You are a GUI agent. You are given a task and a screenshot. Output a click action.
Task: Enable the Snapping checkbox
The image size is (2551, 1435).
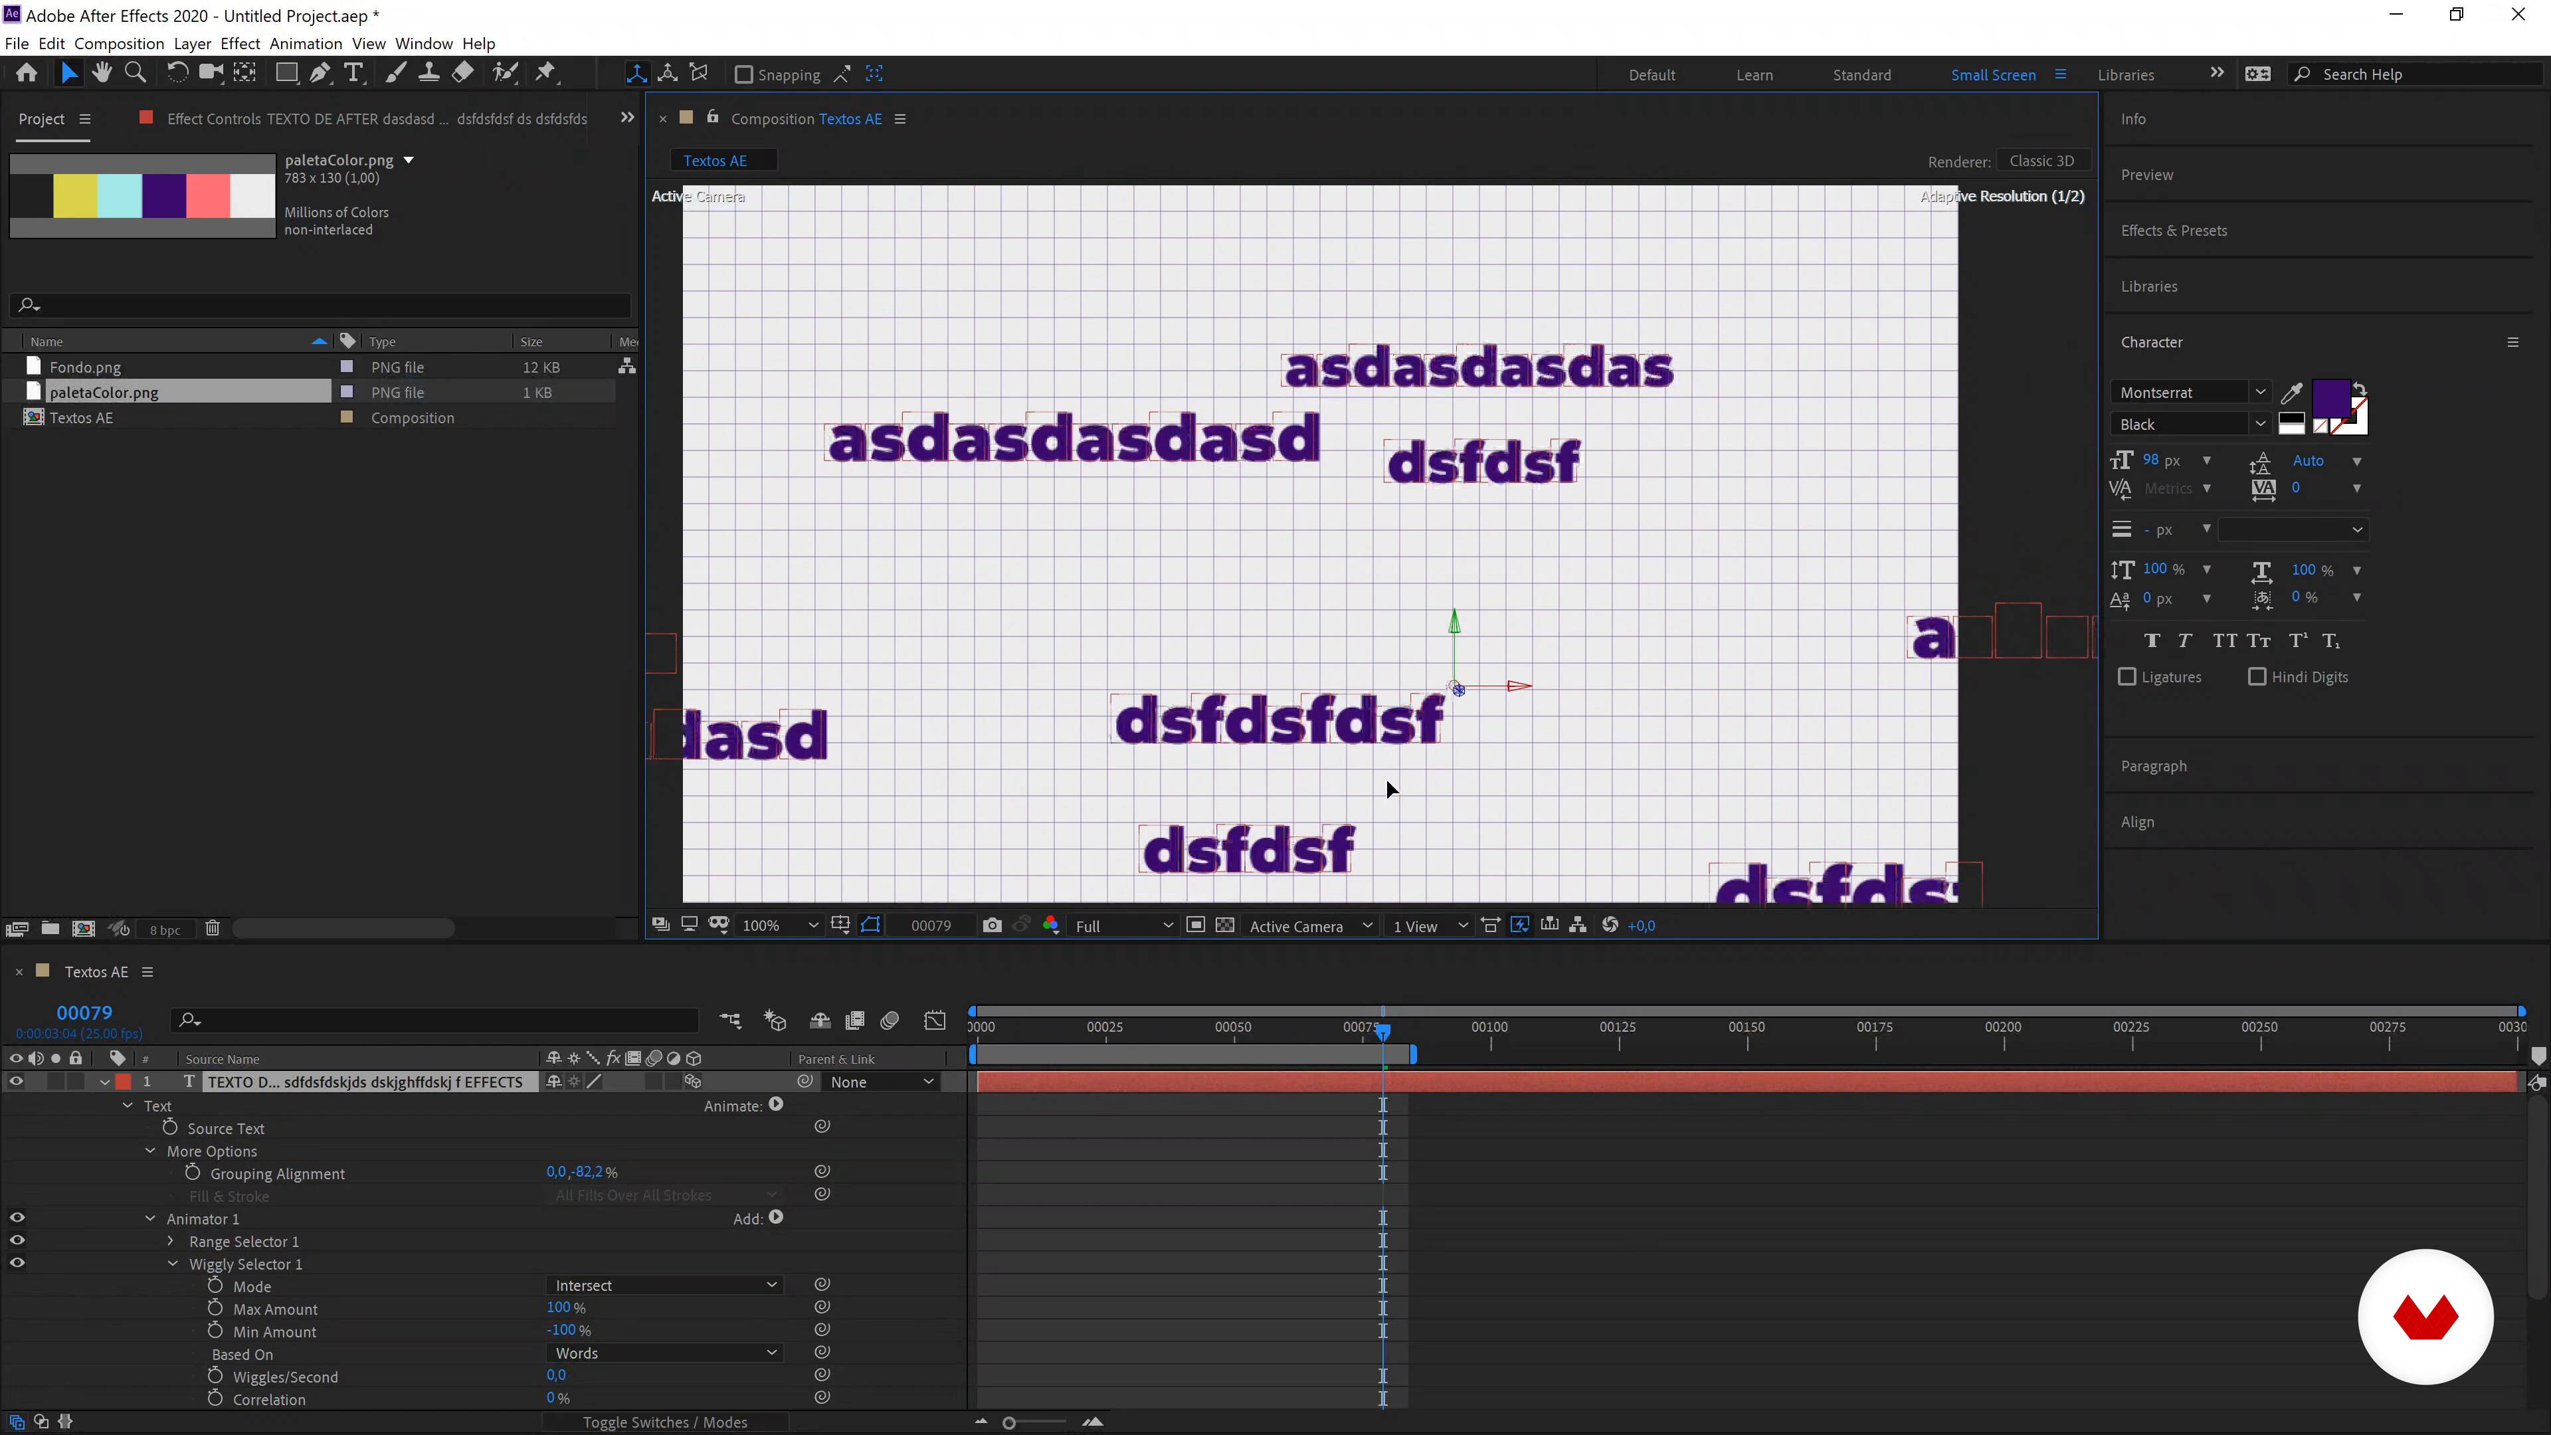[744, 74]
